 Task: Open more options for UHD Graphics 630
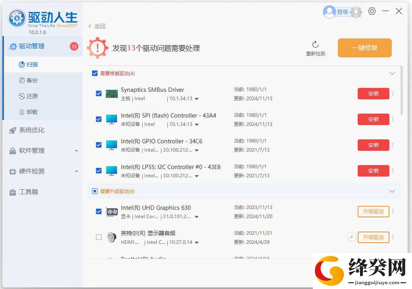[393, 211]
